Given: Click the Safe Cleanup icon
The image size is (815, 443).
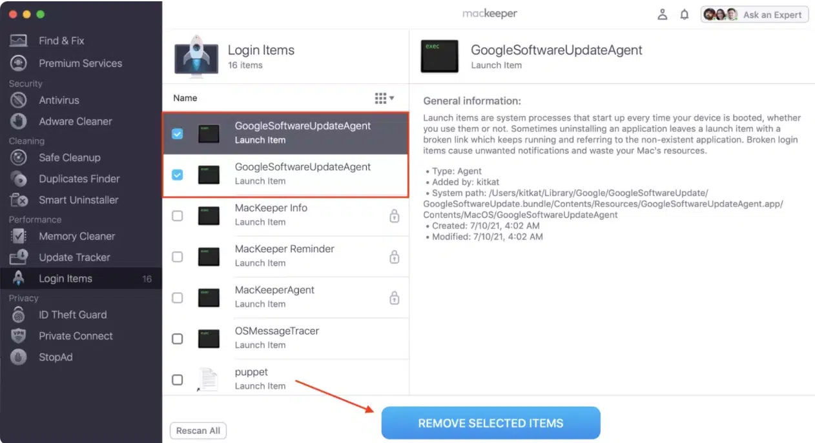Looking at the screenshot, I should pos(19,157).
